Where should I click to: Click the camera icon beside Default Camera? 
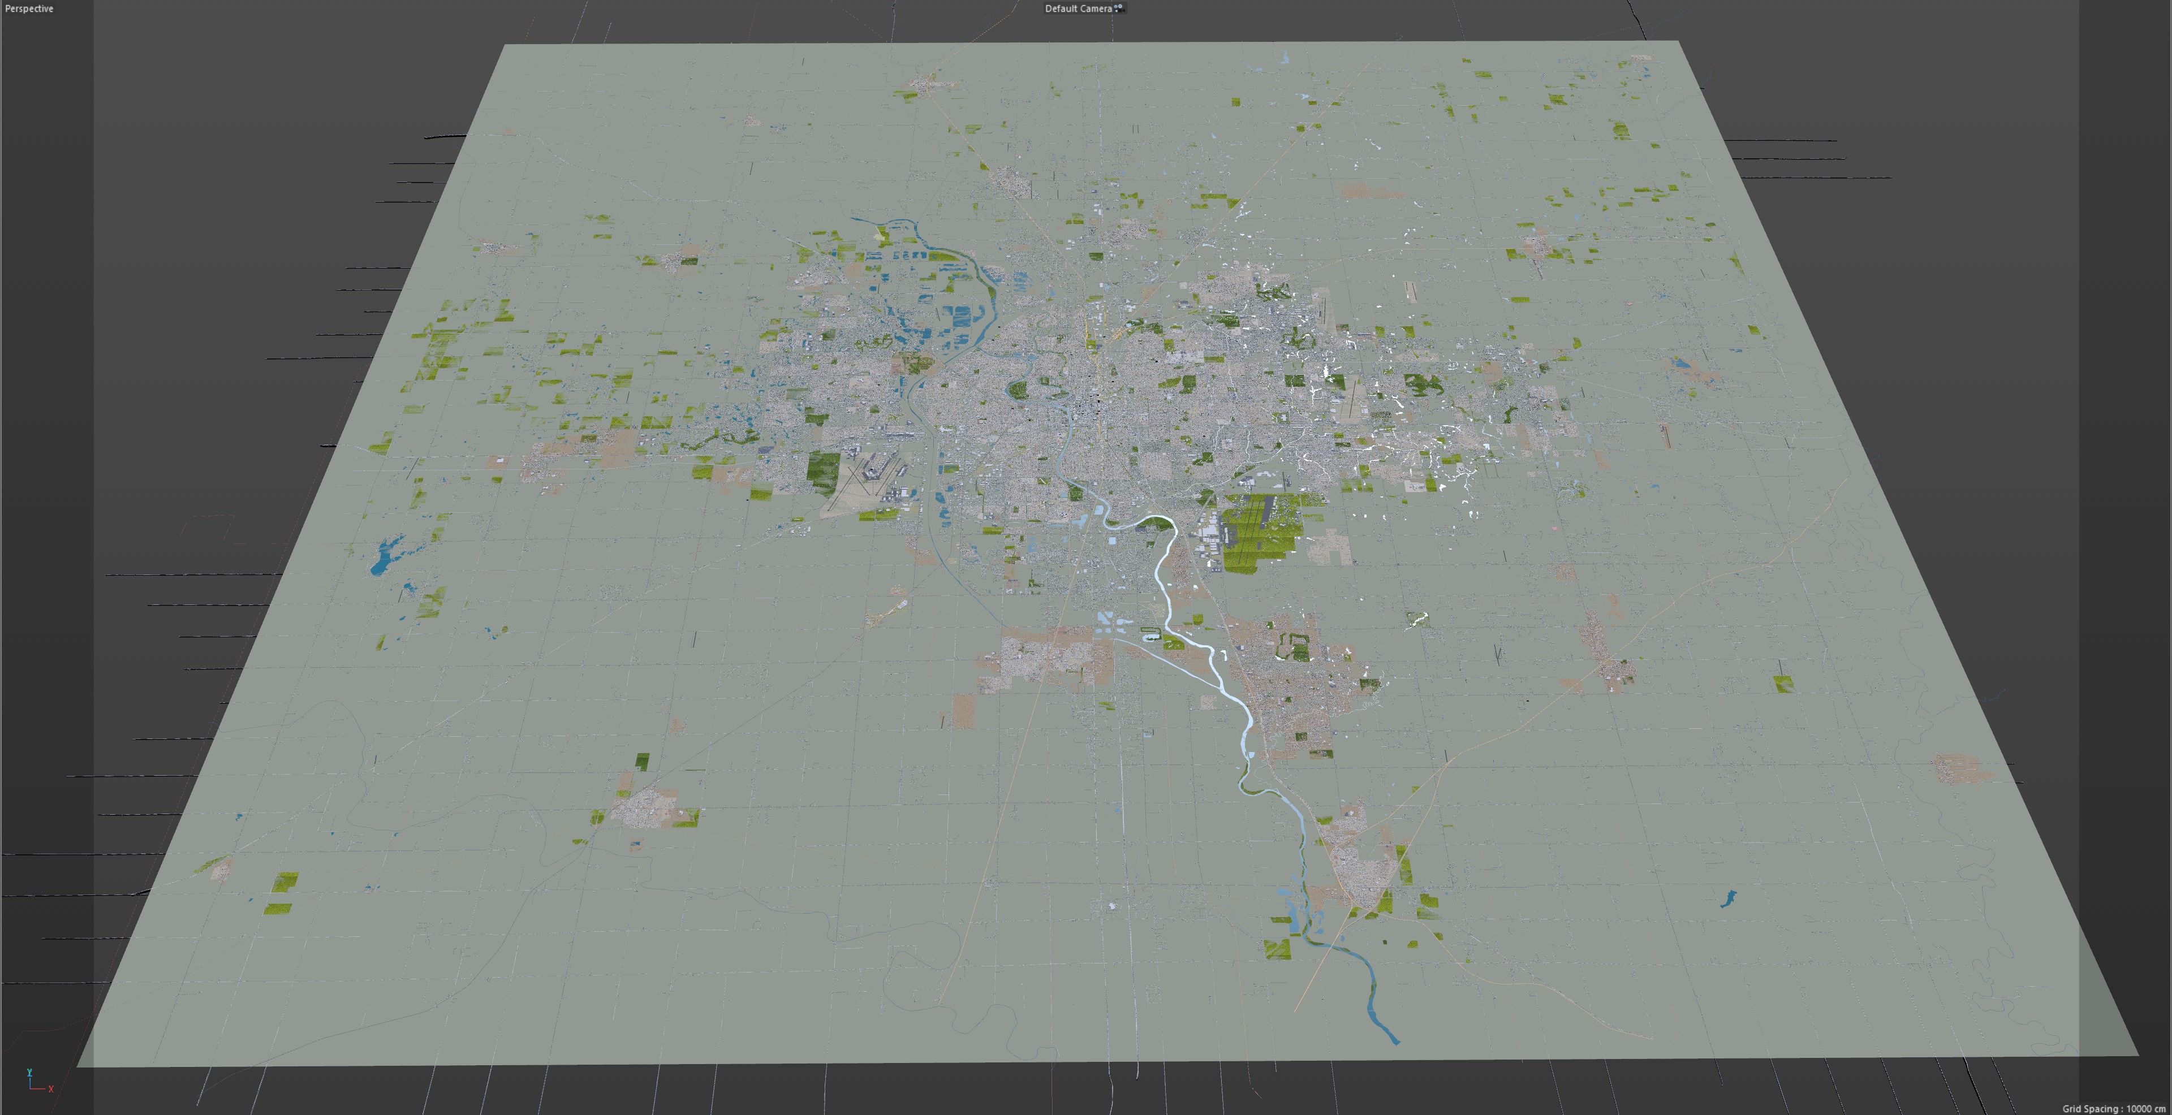1119,7
